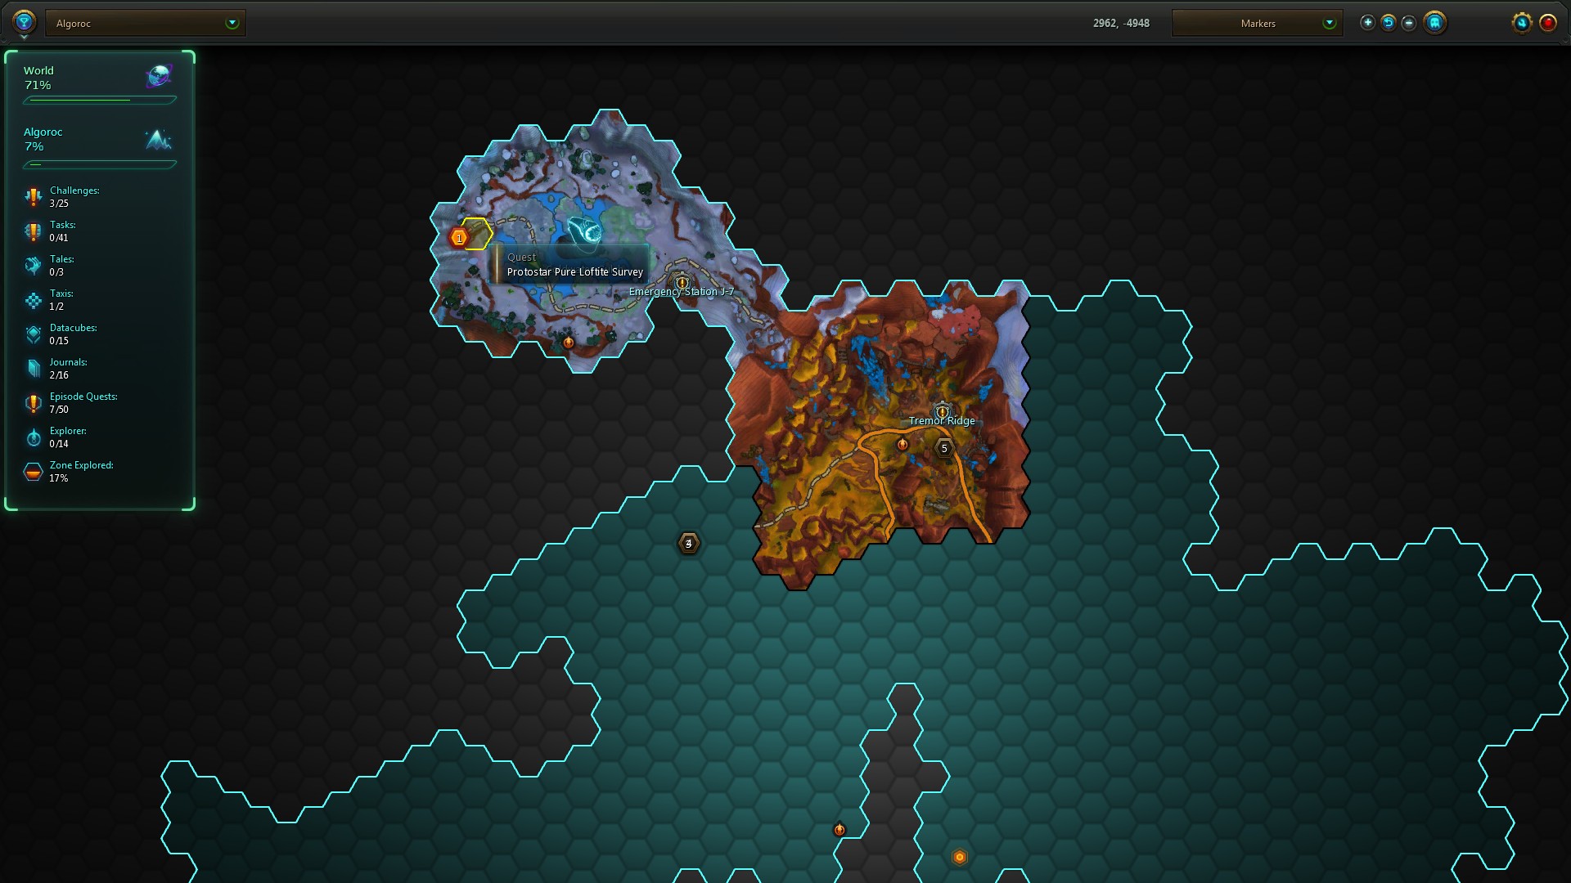Image resolution: width=1571 pixels, height=883 pixels.
Task: Expand the Markers dropdown
Action: click(1258, 23)
